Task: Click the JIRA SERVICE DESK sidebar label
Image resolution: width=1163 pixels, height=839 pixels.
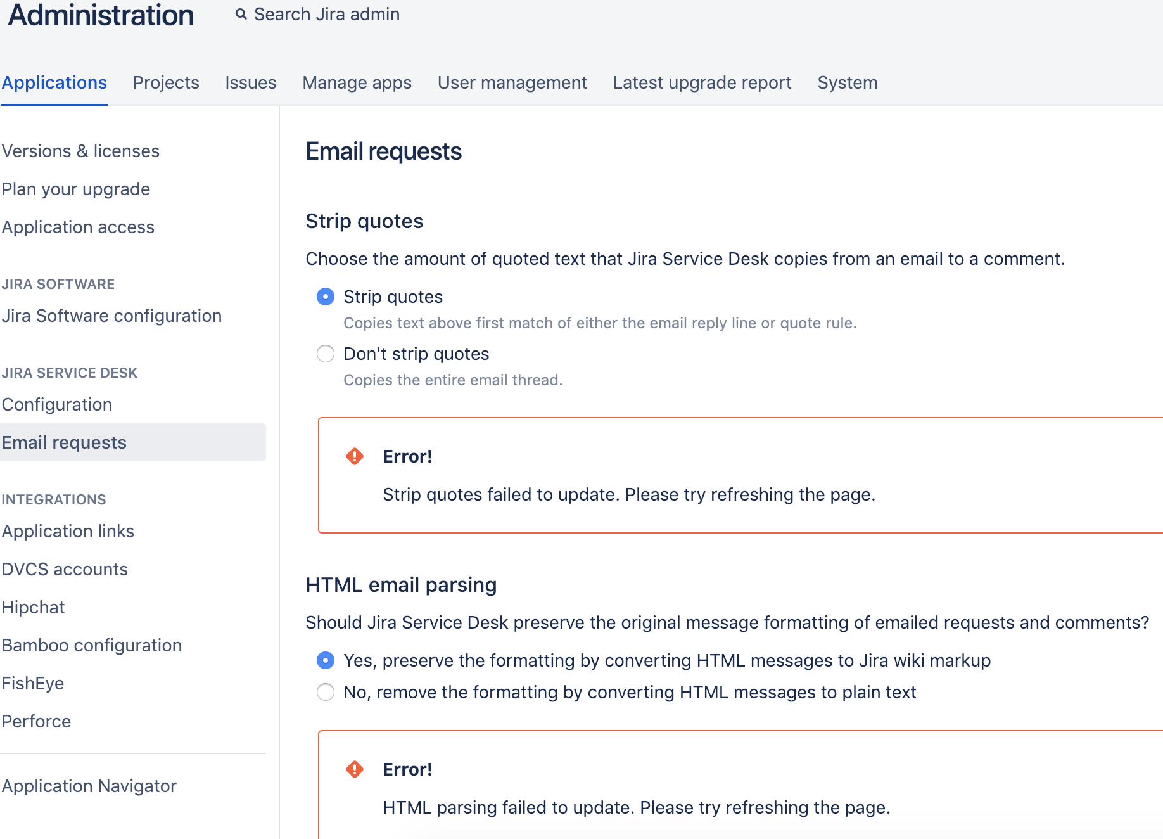Action: click(x=70, y=373)
